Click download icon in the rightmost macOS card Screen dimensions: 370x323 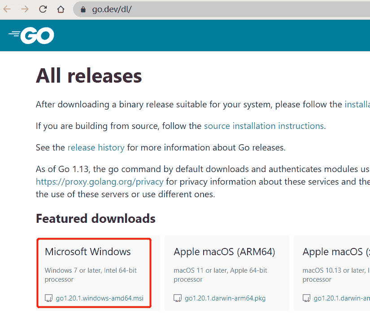pos(307,298)
